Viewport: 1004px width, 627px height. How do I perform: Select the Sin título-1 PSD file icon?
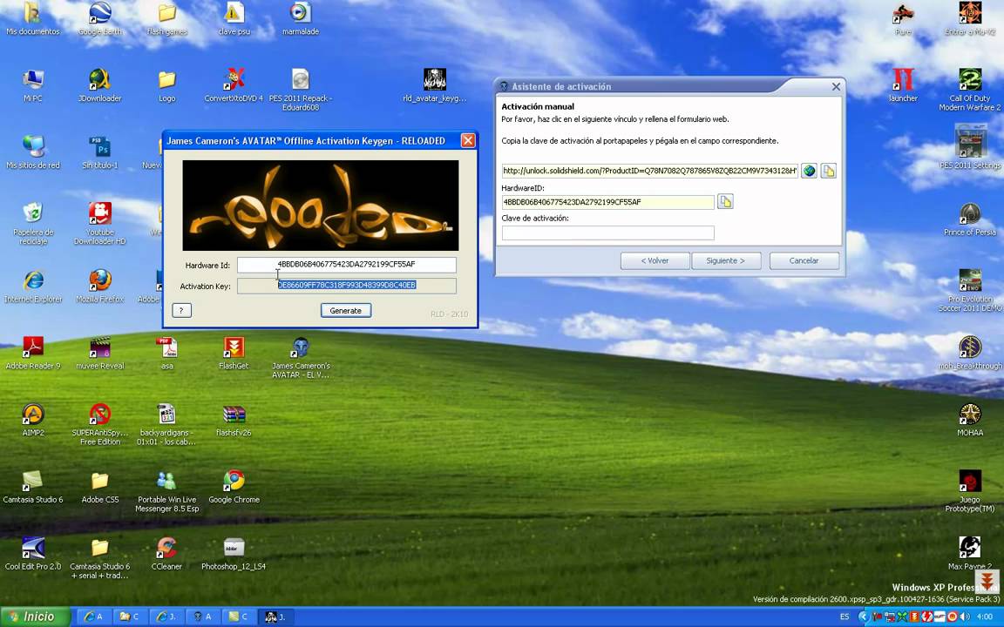click(x=100, y=152)
